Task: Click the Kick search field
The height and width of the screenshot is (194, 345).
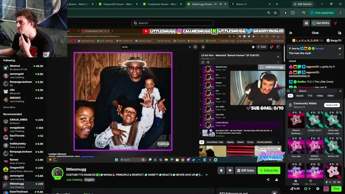Action: coord(172,23)
